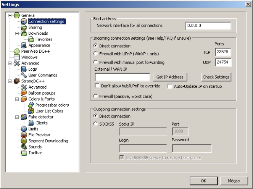Click the Limits icon in tree
Image resolution: width=253 pixels, height=189 pixels.
pos(24,129)
